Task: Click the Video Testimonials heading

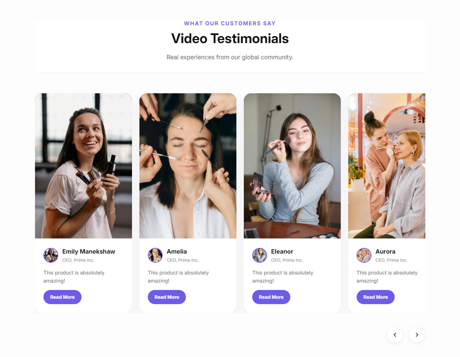Action: tap(230, 38)
